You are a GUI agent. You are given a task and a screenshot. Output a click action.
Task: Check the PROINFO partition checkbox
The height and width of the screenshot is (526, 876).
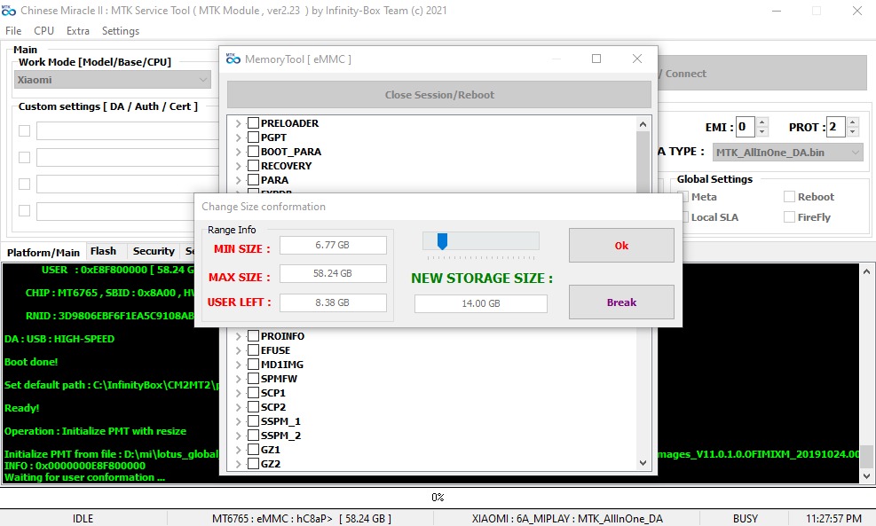point(253,336)
